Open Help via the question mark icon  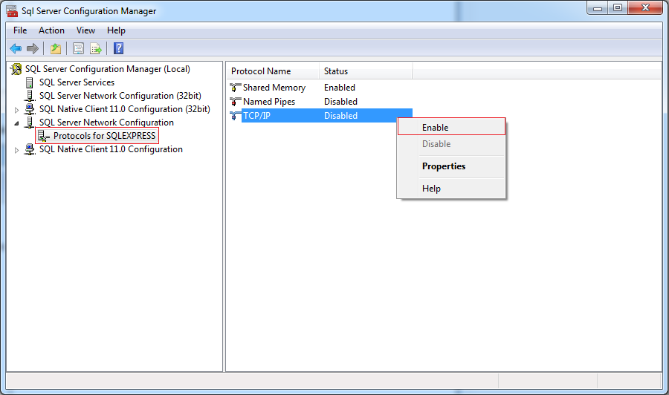pyautogui.click(x=119, y=48)
